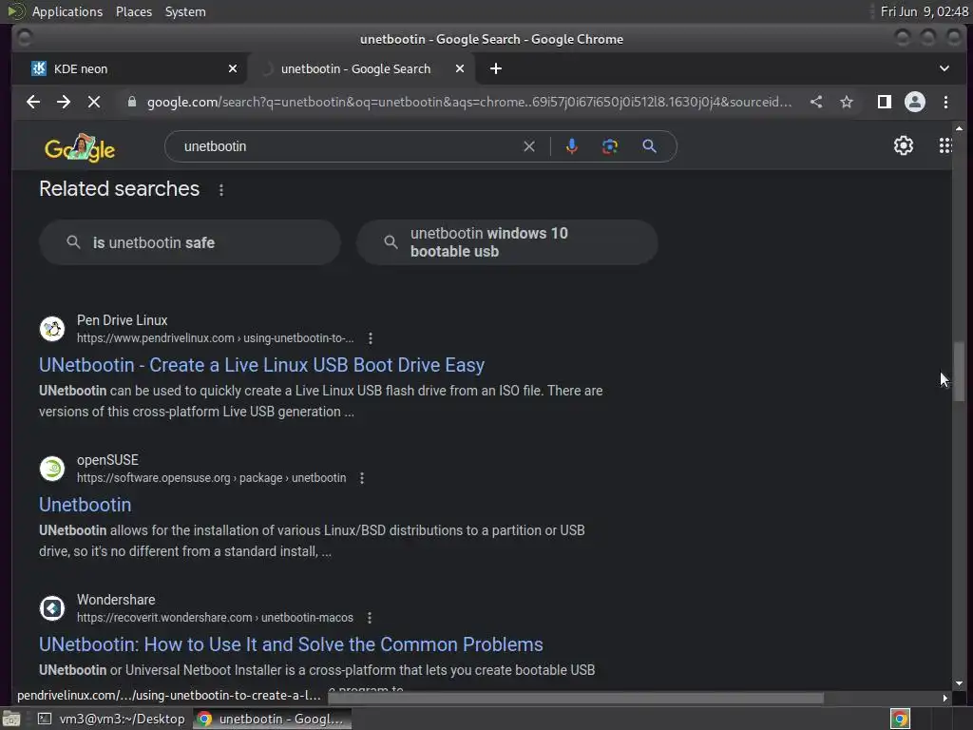Click the 'Pen Drive Linux' site name text

(123, 320)
